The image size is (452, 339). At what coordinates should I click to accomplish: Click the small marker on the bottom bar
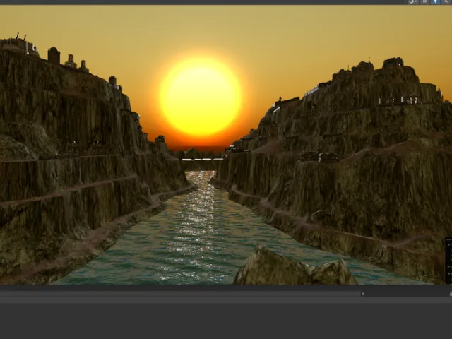[x=363, y=293]
